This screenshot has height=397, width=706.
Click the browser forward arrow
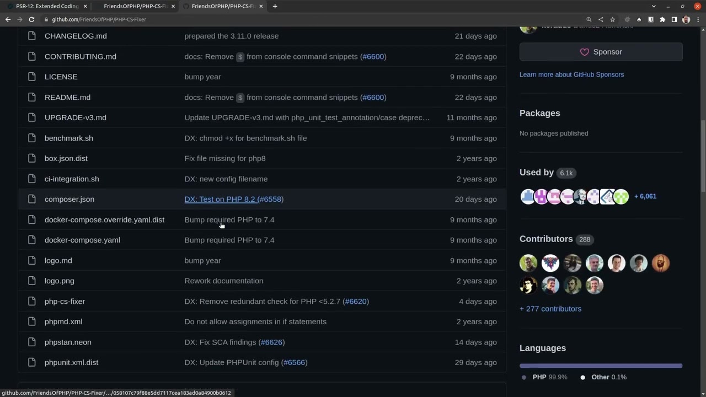pyautogui.click(x=20, y=19)
